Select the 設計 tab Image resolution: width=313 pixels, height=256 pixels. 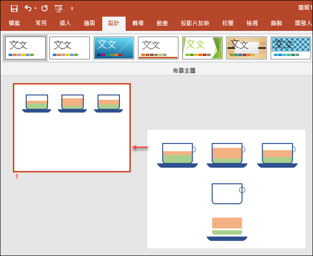[x=114, y=23]
